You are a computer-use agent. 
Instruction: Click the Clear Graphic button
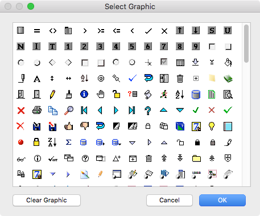click(47, 200)
